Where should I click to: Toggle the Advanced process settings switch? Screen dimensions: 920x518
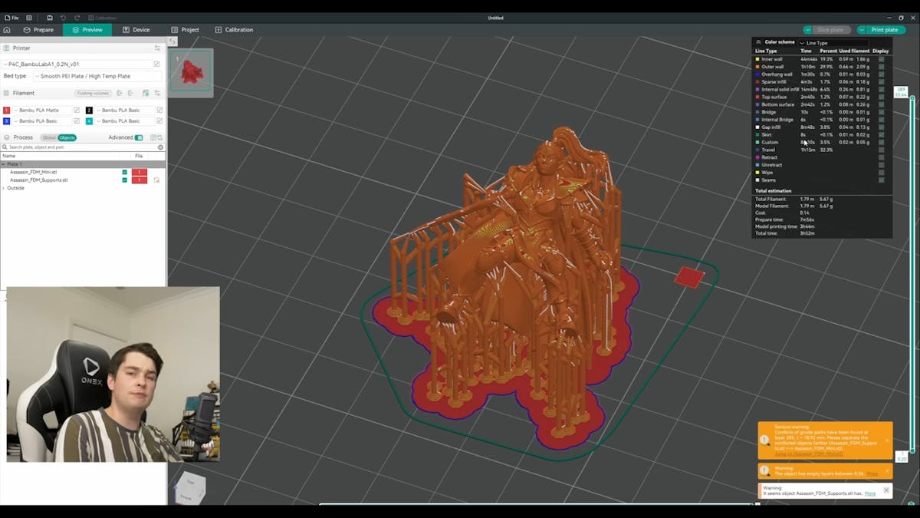pyautogui.click(x=139, y=137)
